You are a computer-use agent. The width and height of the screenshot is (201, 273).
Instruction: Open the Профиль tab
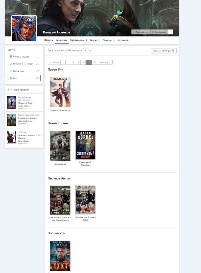tap(49, 40)
